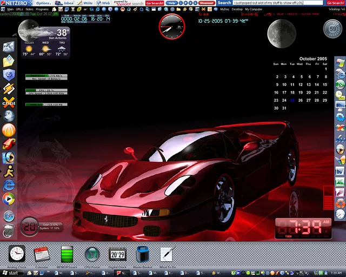Open the NetZero Options dropdown
Image resolution: width=346 pixels, height=277 pixels.
point(44,3)
